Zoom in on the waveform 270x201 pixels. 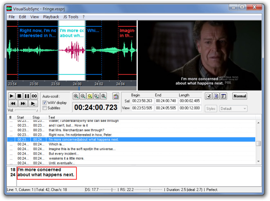76,96
